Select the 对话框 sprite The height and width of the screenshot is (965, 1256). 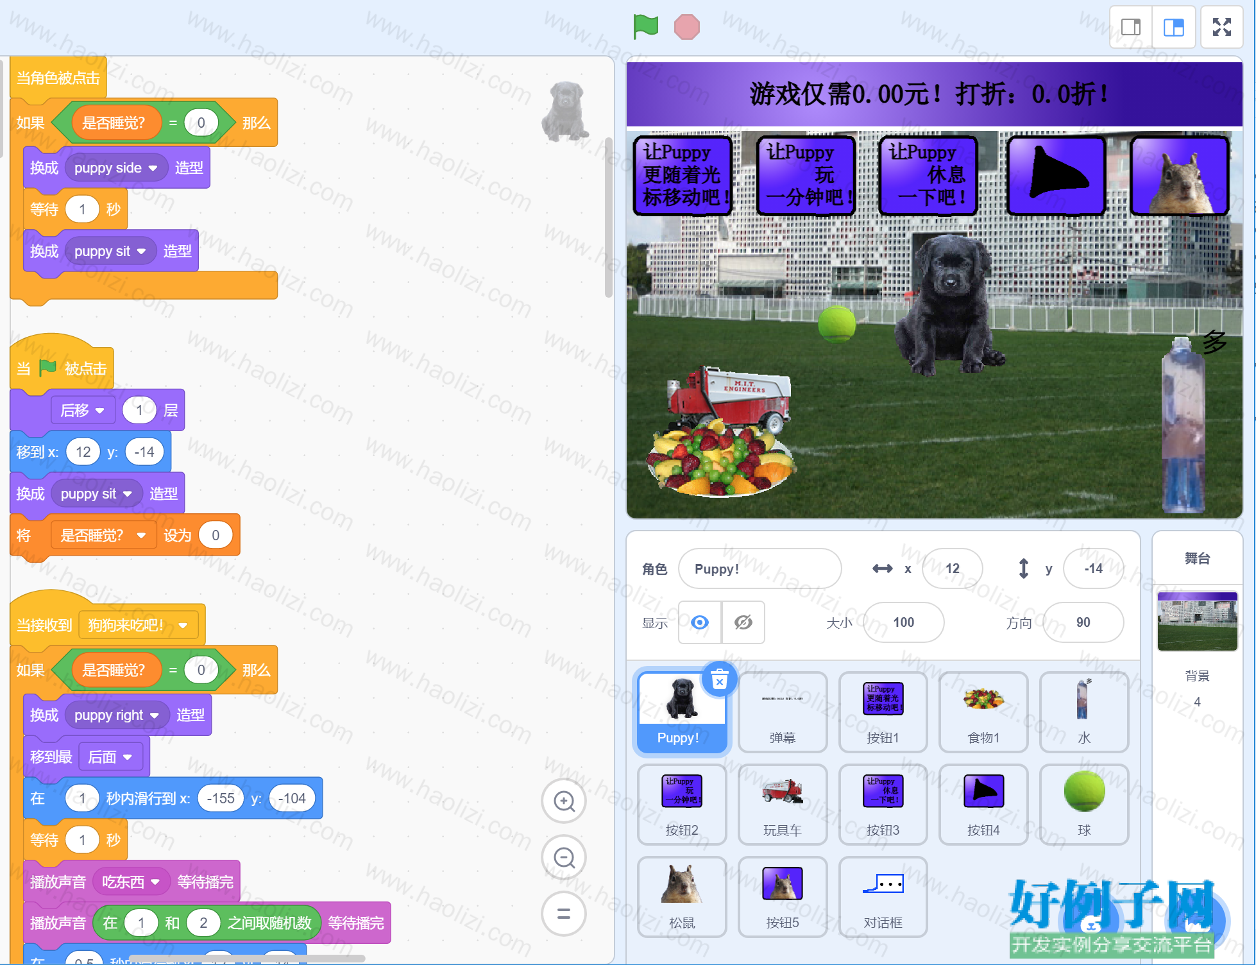883,897
